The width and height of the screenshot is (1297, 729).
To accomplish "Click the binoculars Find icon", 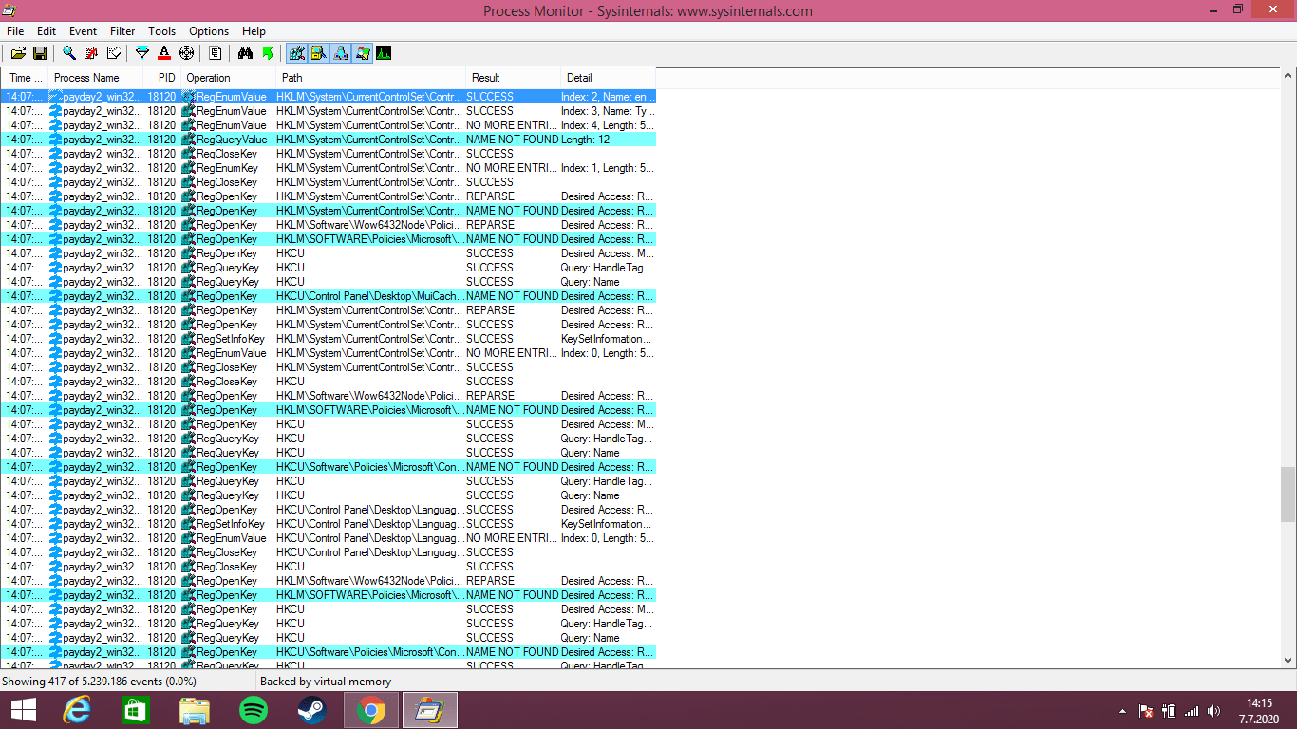I will coord(245,53).
